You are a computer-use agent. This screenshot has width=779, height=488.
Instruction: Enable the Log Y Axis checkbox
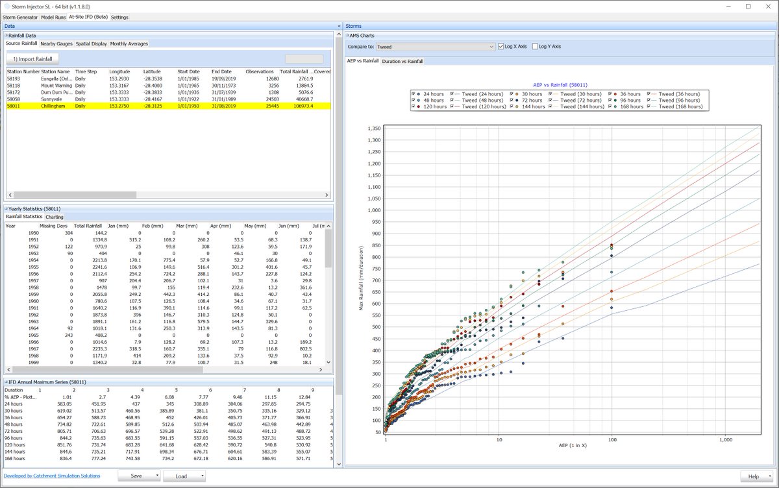pos(535,47)
